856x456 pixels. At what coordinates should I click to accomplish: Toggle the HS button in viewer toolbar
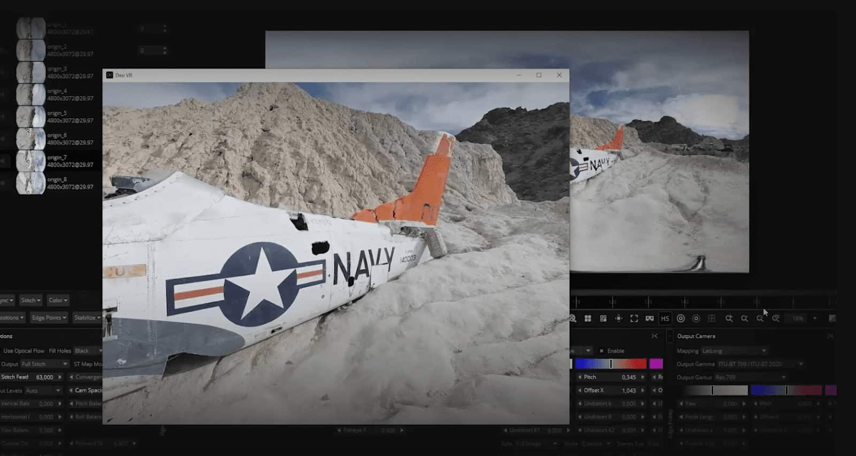pyautogui.click(x=665, y=318)
